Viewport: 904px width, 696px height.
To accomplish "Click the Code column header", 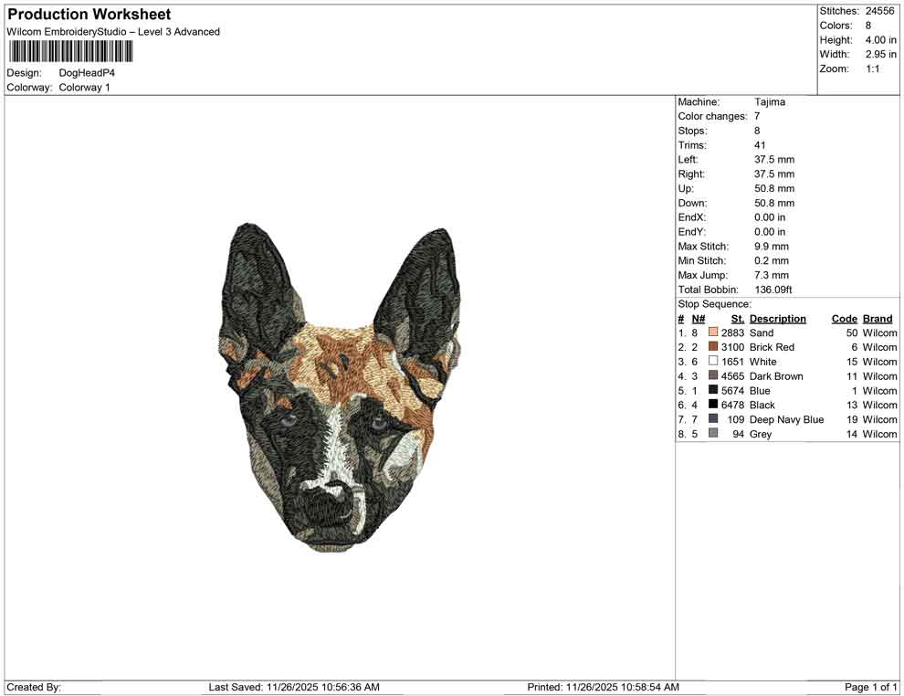I will [x=845, y=318].
